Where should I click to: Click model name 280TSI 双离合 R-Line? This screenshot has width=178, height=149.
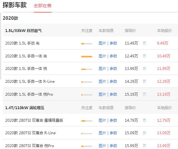point(30,133)
